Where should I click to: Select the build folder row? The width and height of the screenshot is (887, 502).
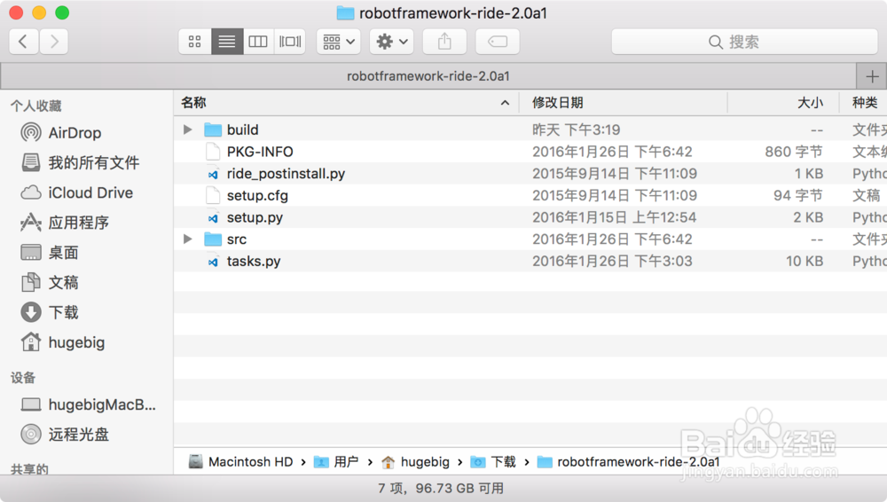click(530, 129)
